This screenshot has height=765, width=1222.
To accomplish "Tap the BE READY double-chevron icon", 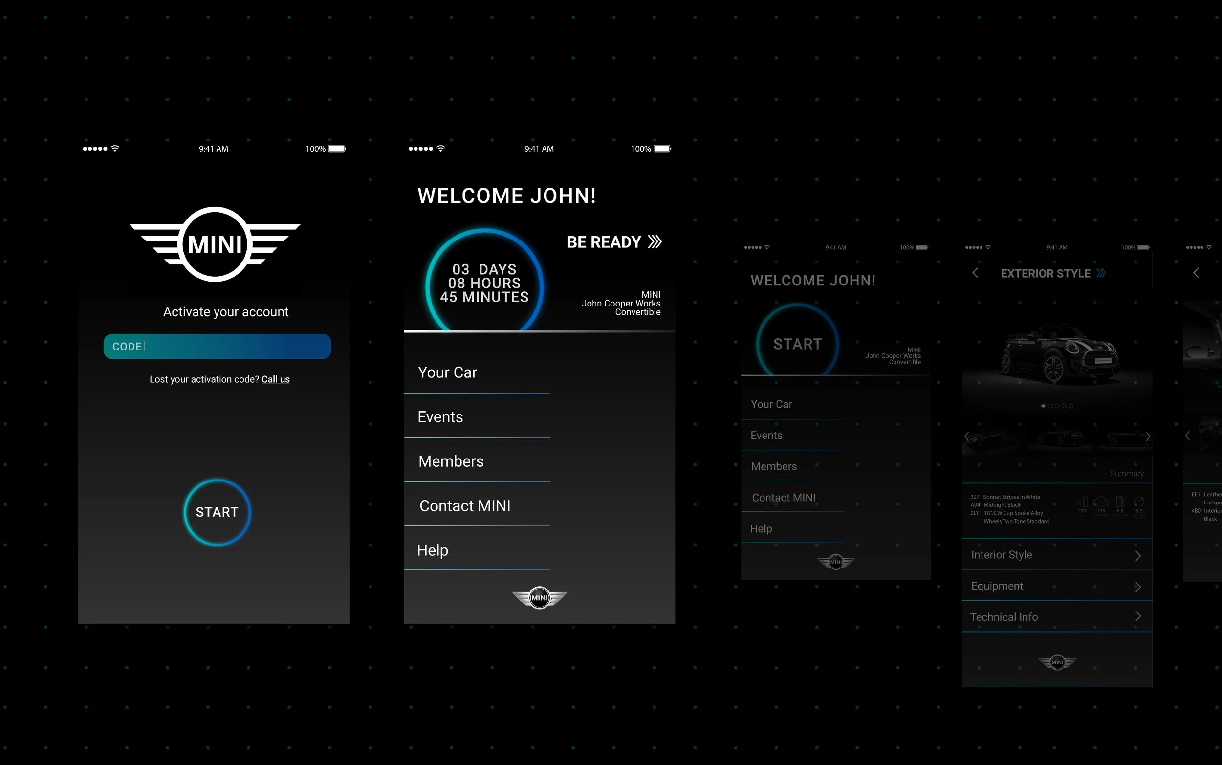I will point(655,242).
